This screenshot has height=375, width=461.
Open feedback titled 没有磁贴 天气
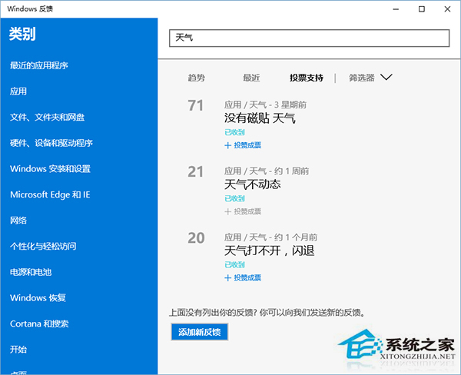click(260, 118)
